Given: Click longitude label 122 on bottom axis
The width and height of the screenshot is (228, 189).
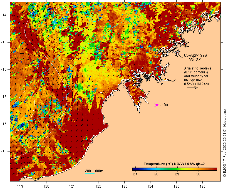Looking at the screenshot, I should (x=98, y=186).
